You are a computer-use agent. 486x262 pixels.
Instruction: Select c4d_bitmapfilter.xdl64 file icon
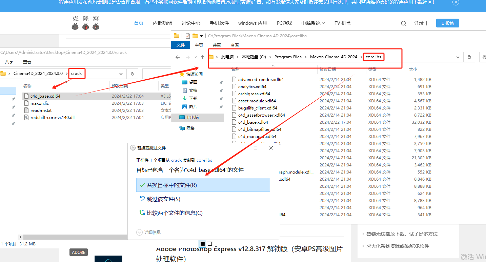point(234,129)
